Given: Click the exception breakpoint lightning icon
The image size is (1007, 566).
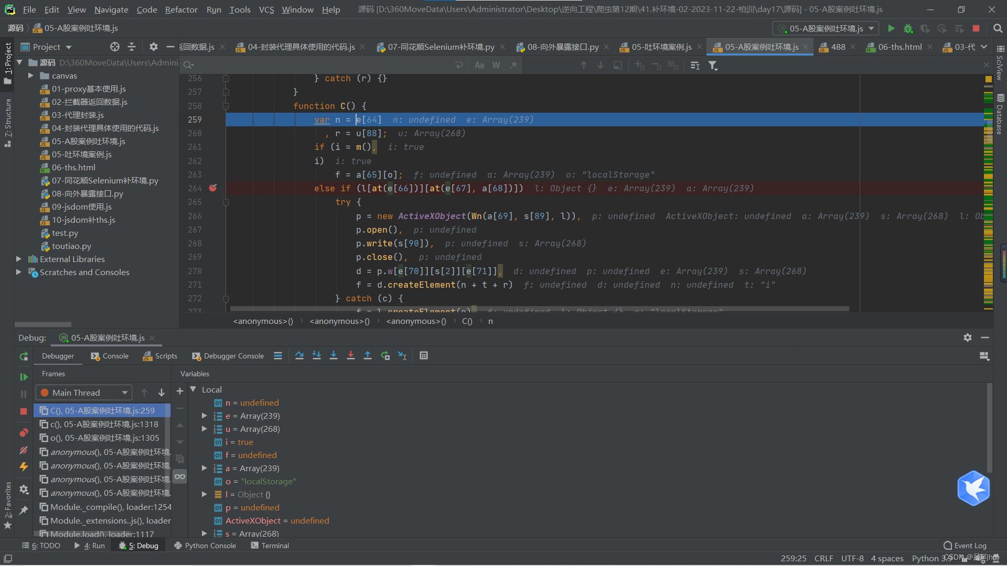Looking at the screenshot, I should (x=24, y=466).
